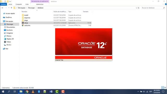Open the Explorer help icon
The image size is (167, 94).
(166, 4)
